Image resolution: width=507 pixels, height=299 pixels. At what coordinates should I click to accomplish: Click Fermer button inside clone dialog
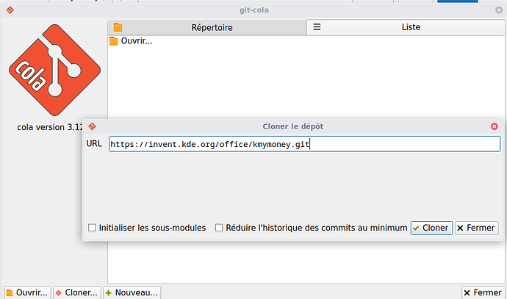click(476, 228)
